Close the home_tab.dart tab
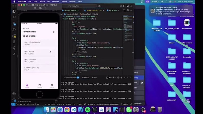The image size is (203, 114). coord(103,10)
